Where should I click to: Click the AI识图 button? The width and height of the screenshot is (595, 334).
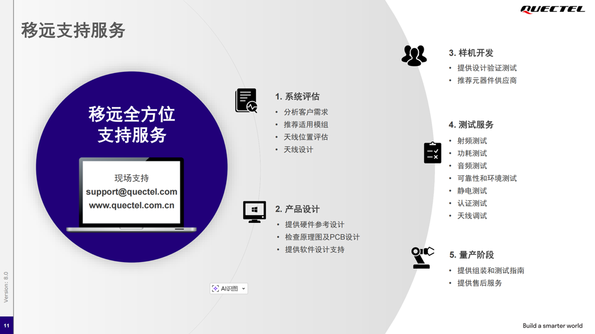[x=229, y=289]
